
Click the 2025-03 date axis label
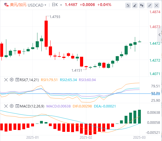click(139, 138)
